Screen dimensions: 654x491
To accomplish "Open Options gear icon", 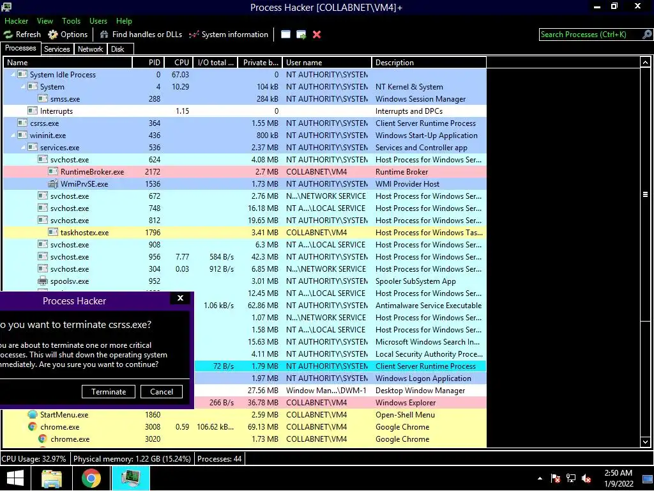I will pos(53,35).
